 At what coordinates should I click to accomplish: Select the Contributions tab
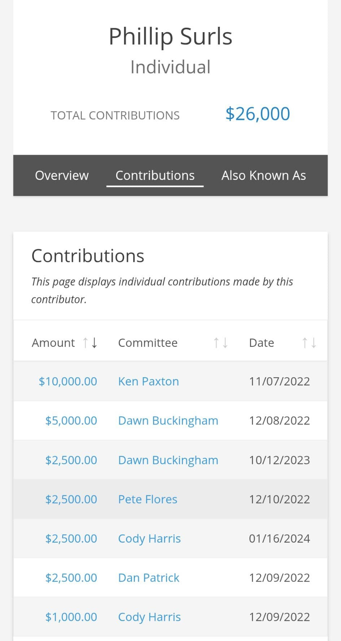tap(155, 176)
